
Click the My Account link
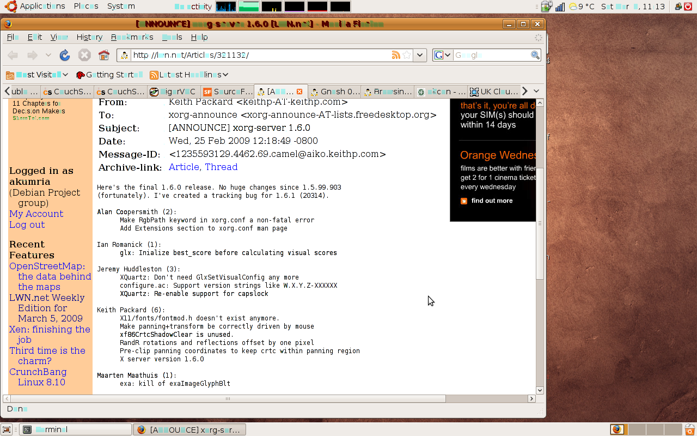pos(36,214)
